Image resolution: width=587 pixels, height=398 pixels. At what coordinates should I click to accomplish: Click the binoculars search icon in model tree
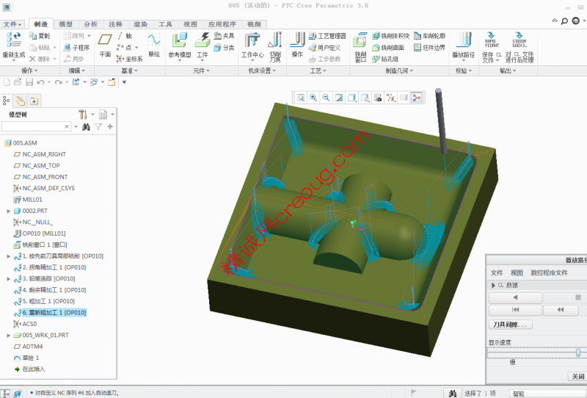pyautogui.click(x=86, y=127)
